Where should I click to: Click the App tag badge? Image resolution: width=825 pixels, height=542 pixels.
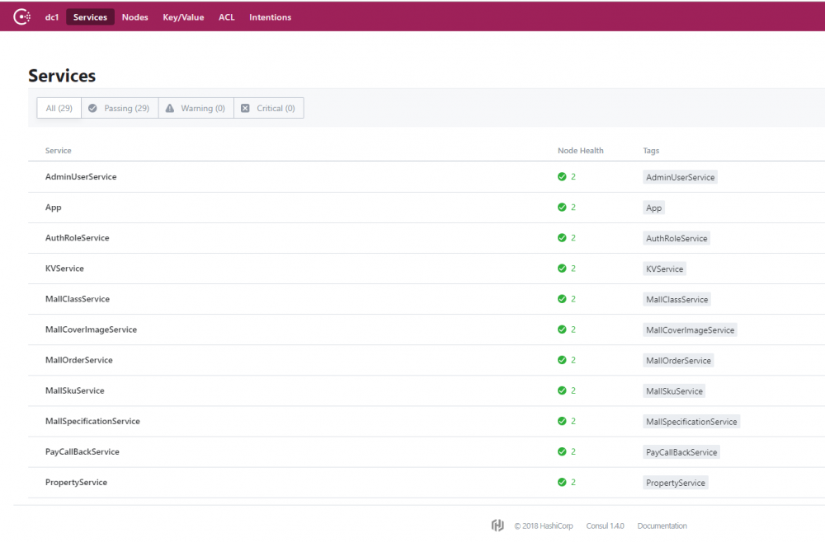click(x=654, y=208)
